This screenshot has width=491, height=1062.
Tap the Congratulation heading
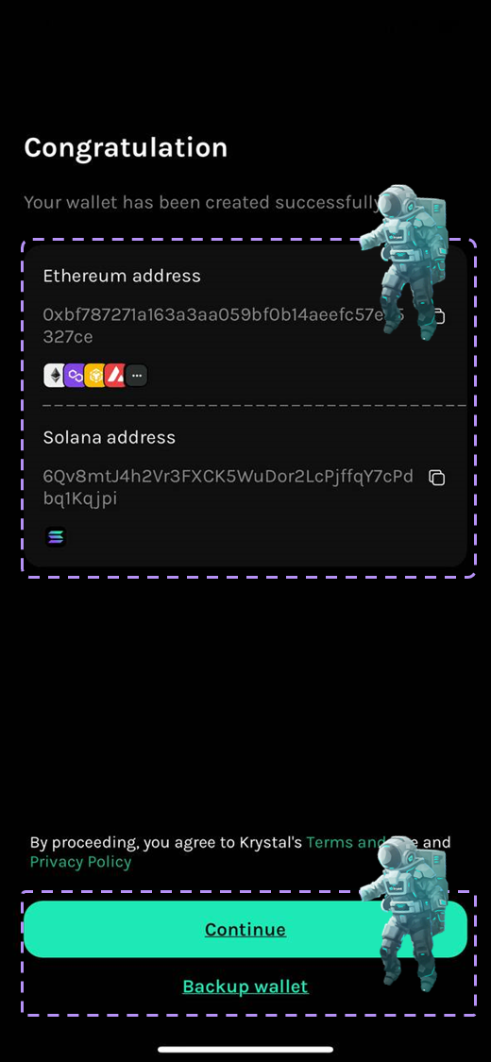126,147
